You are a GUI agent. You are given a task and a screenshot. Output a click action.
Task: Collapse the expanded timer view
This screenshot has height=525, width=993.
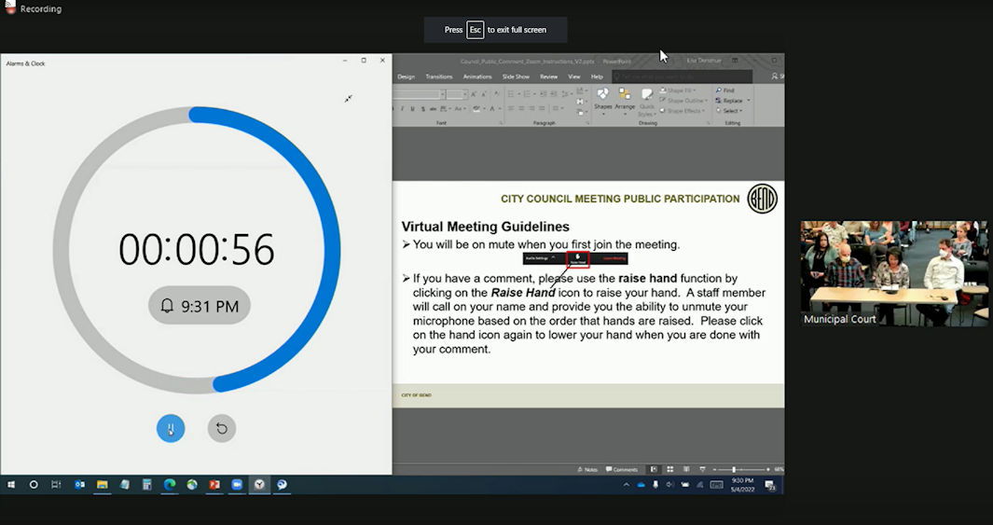(x=348, y=98)
